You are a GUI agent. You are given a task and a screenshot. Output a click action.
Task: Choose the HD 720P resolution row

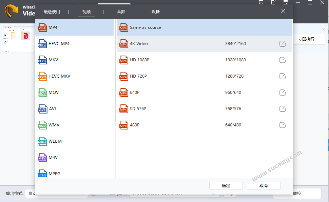pos(204,76)
